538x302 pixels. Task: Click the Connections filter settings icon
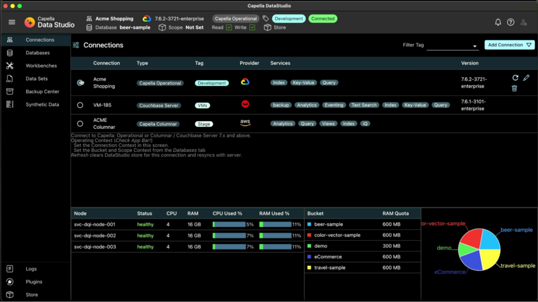[x=76, y=45]
